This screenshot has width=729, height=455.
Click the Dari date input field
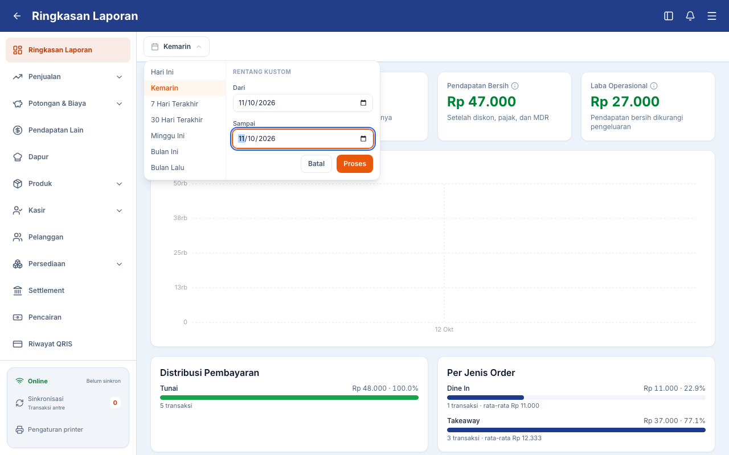click(303, 103)
